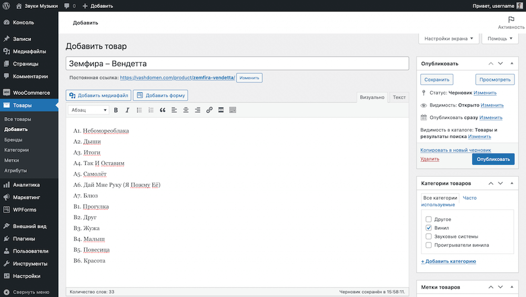Check the Проигрыватели винила category

[x=428, y=245]
